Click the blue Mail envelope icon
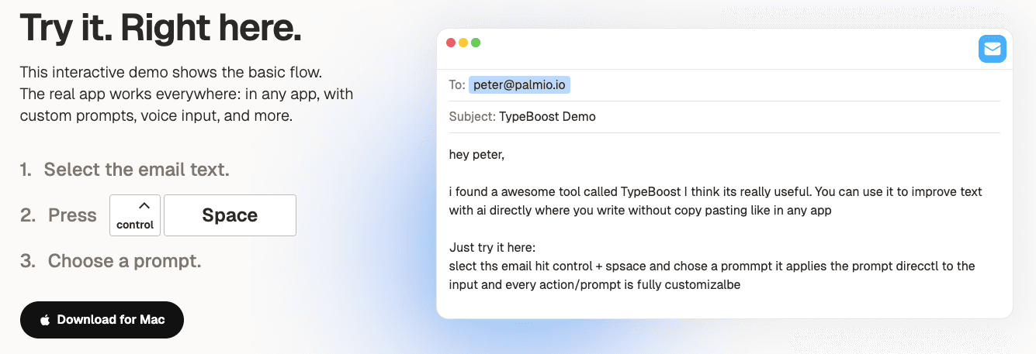This screenshot has width=1036, height=354. (992, 50)
